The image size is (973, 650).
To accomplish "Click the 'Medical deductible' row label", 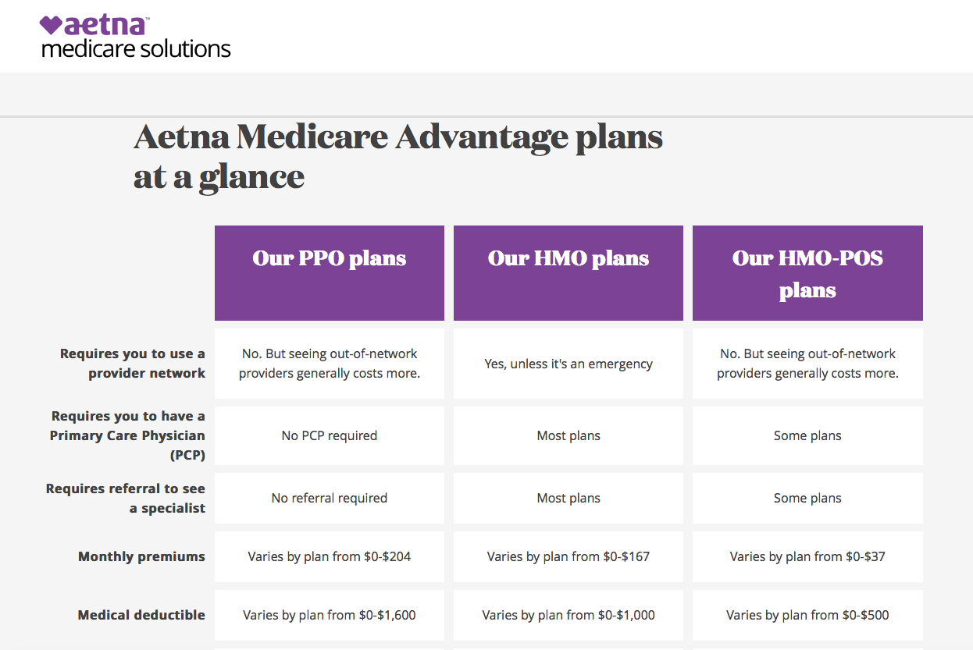I will [x=141, y=615].
